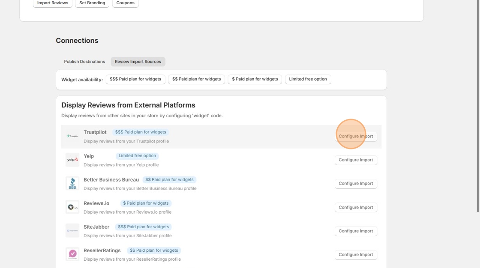Viewport: 480px width, 268px height.
Task: Configure Import for Better Business Bureau
Action: click(356, 183)
